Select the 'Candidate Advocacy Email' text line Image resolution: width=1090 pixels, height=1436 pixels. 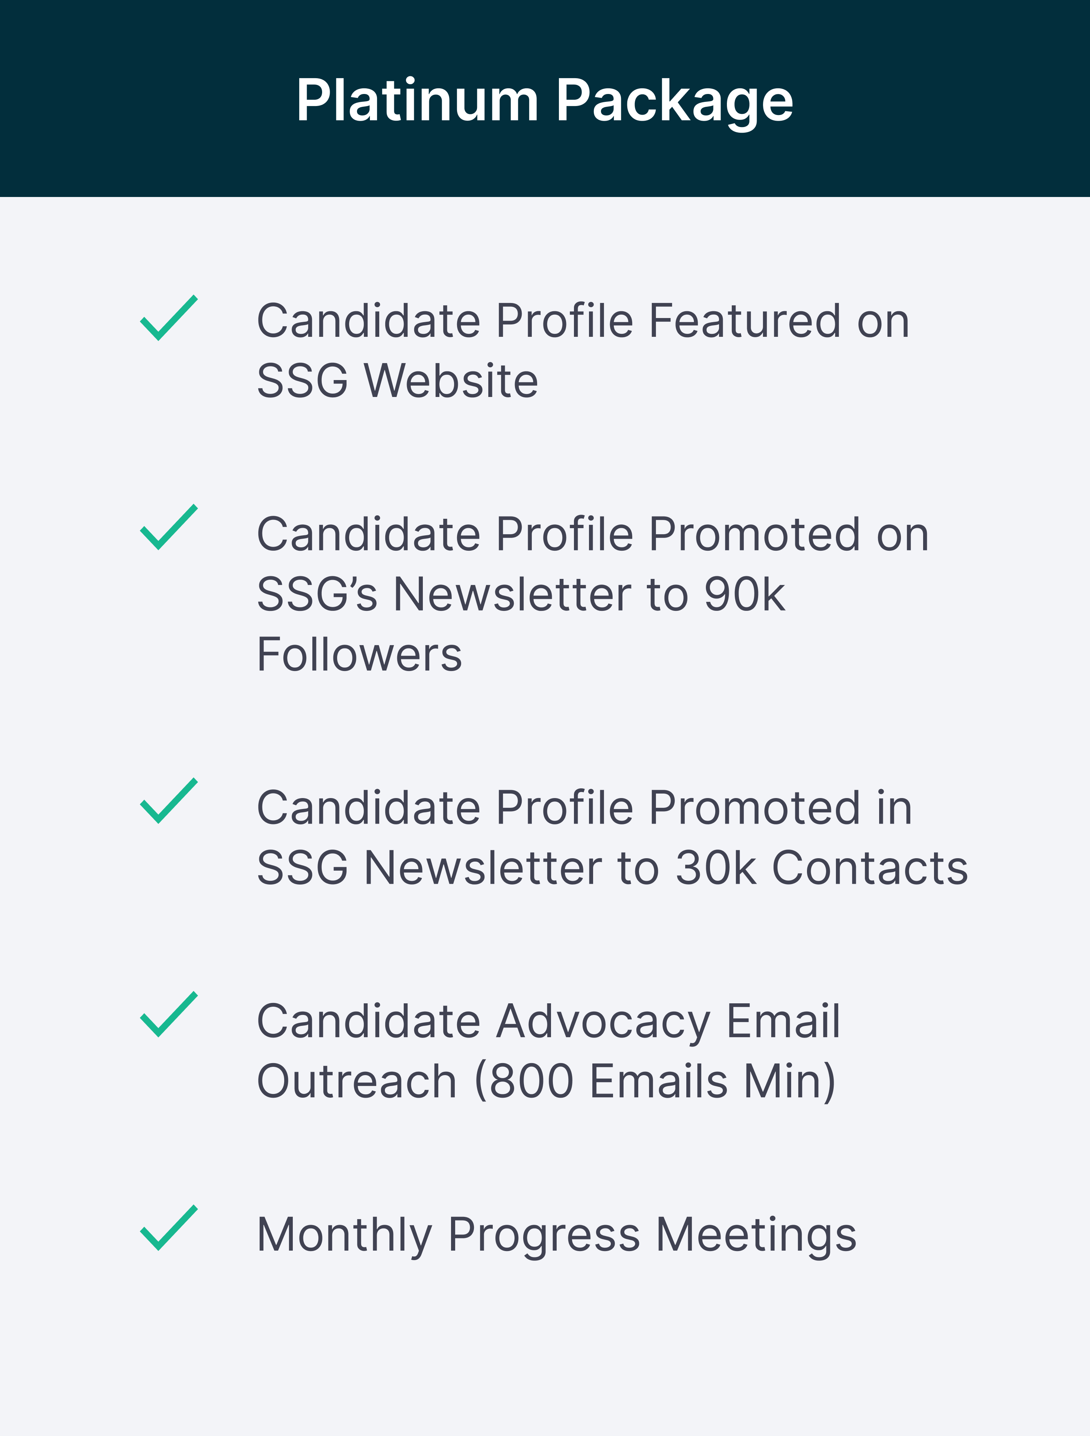click(548, 1022)
